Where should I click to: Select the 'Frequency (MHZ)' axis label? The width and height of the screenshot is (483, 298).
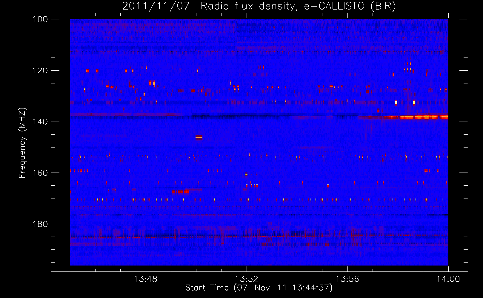[22, 143]
